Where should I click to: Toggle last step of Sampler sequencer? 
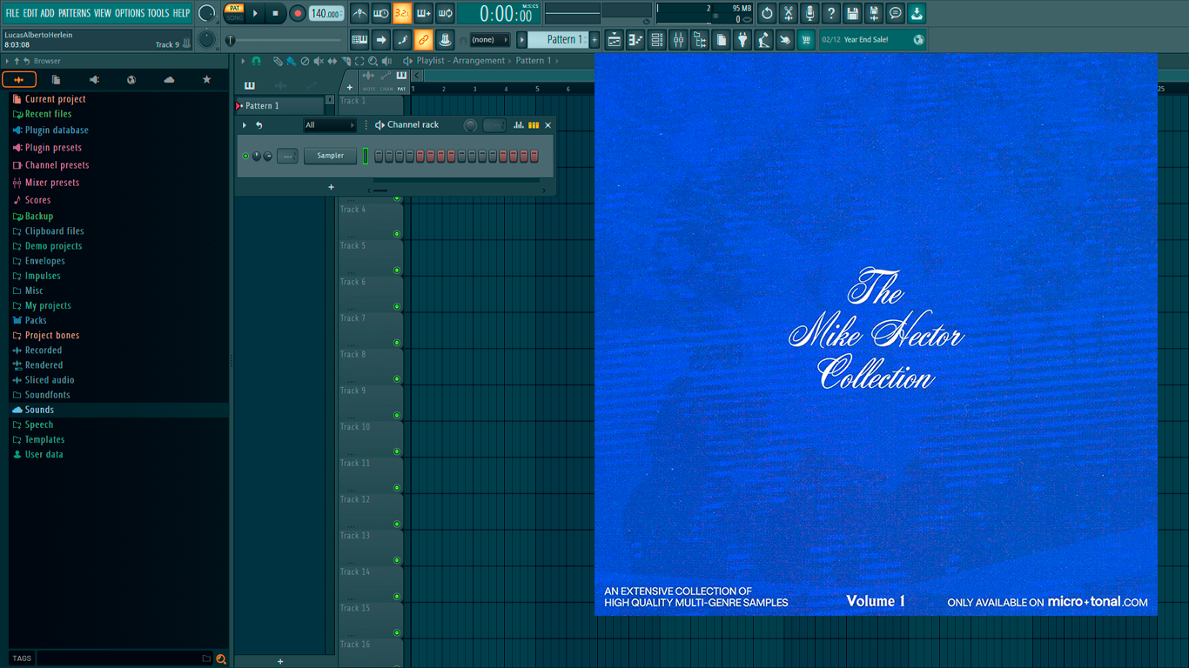534,156
